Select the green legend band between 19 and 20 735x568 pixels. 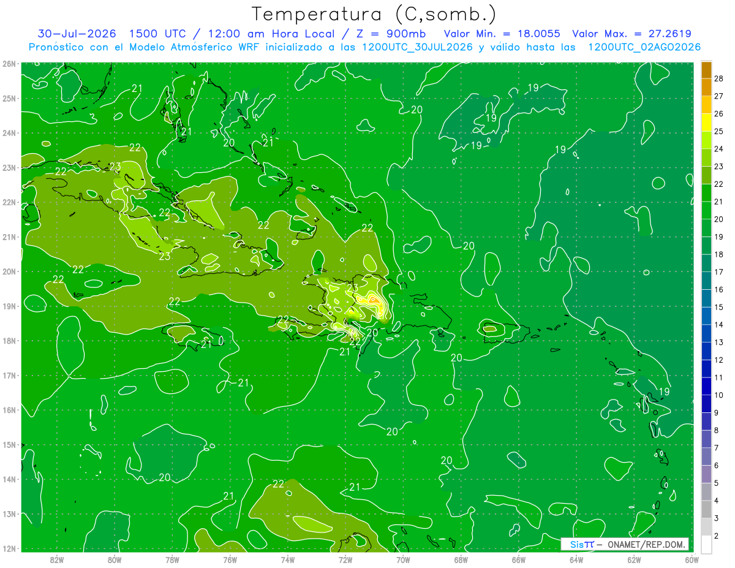pos(706,229)
